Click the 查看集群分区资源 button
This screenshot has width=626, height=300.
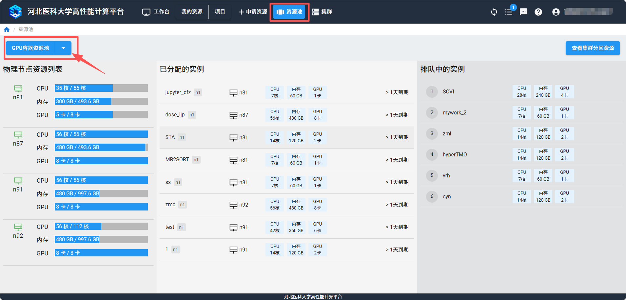coord(593,48)
